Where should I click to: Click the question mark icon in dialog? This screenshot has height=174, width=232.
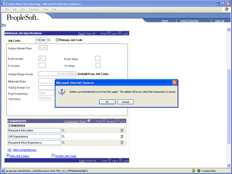(62, 92)
